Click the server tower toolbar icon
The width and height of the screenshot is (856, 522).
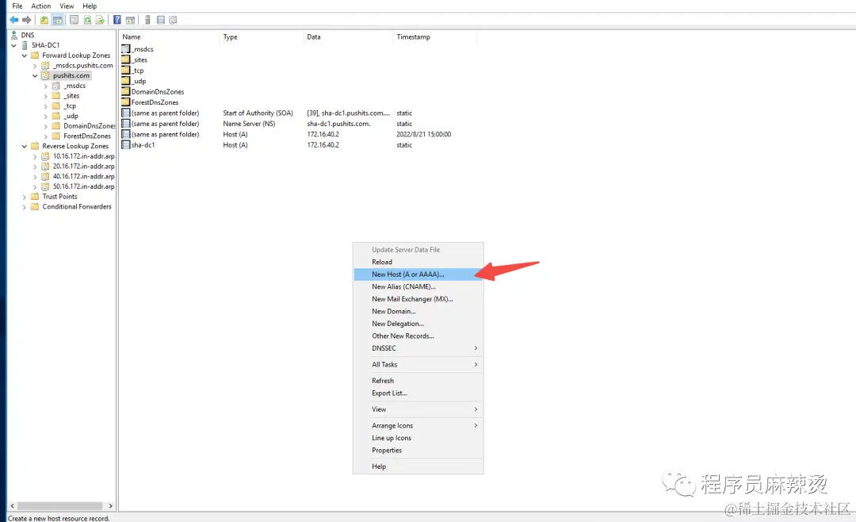(x=147, y=20)
